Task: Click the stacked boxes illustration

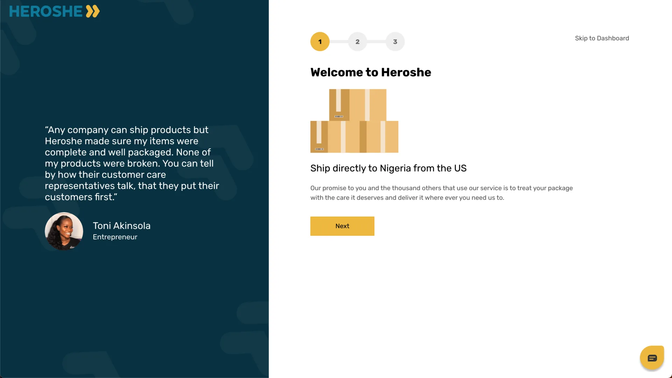Action: tap(354, 121)
